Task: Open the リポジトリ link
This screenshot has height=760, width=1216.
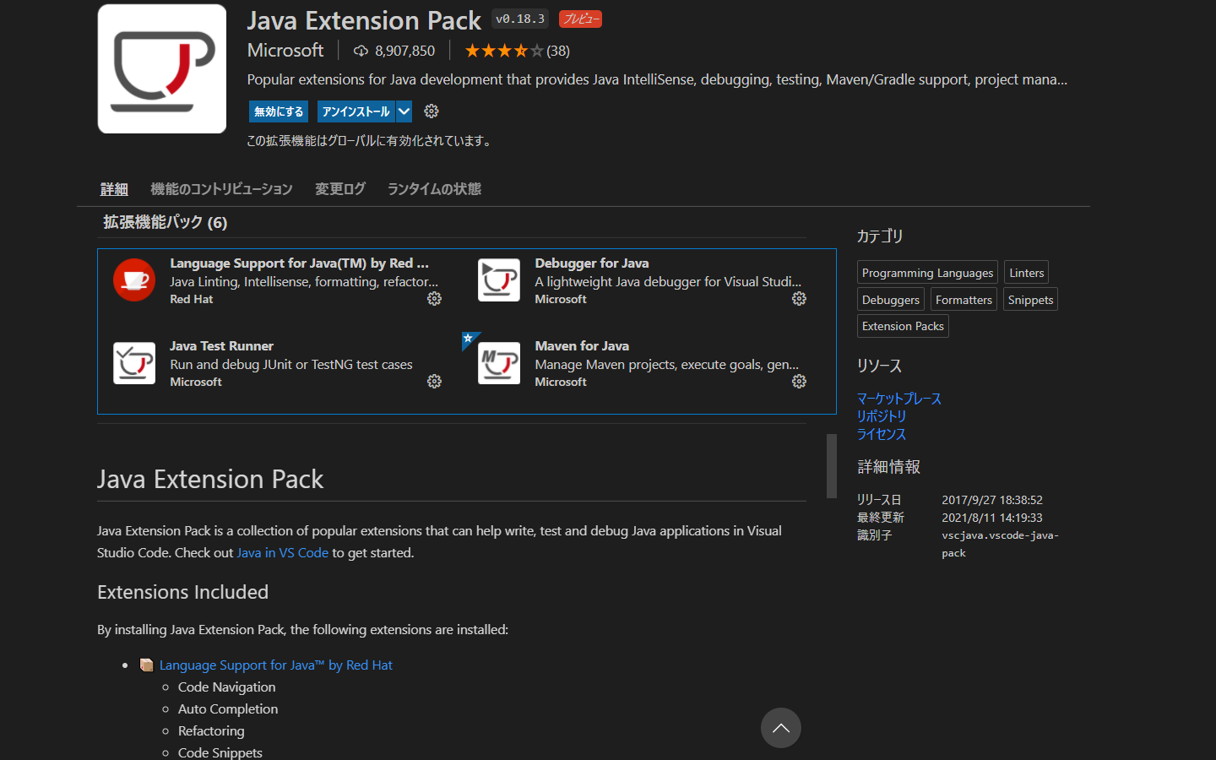Action: pos(882,416)
